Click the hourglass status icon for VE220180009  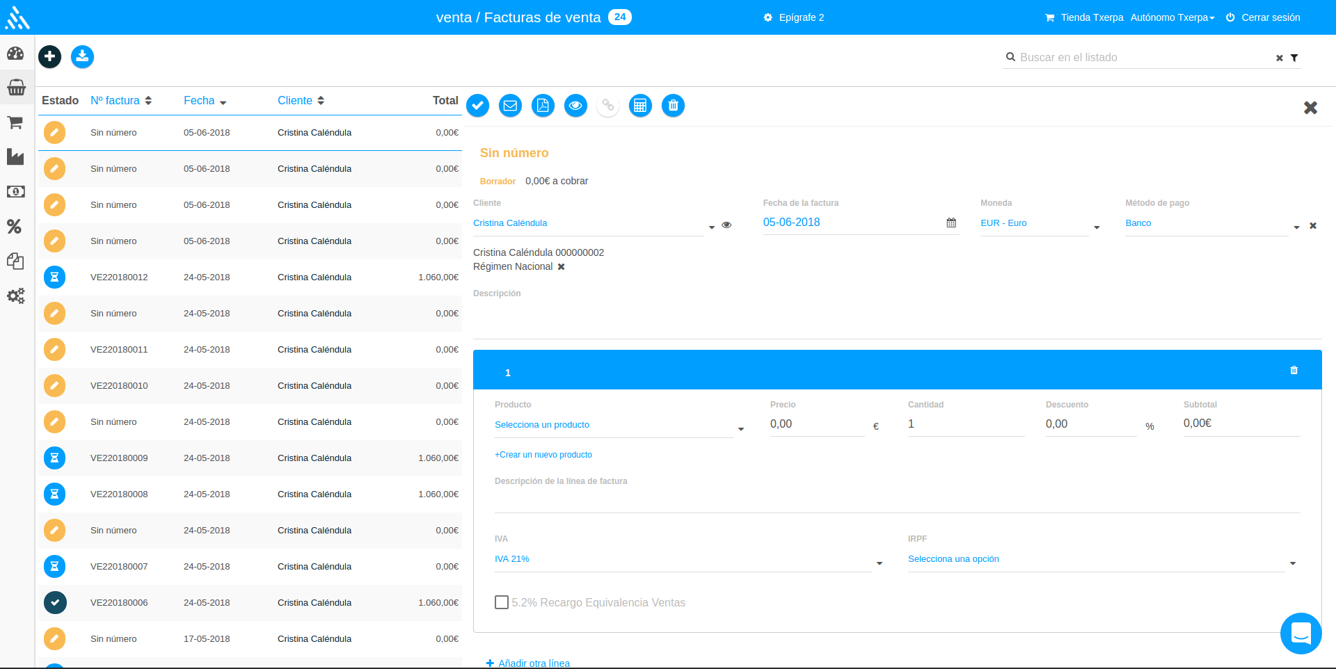point(55,458)
